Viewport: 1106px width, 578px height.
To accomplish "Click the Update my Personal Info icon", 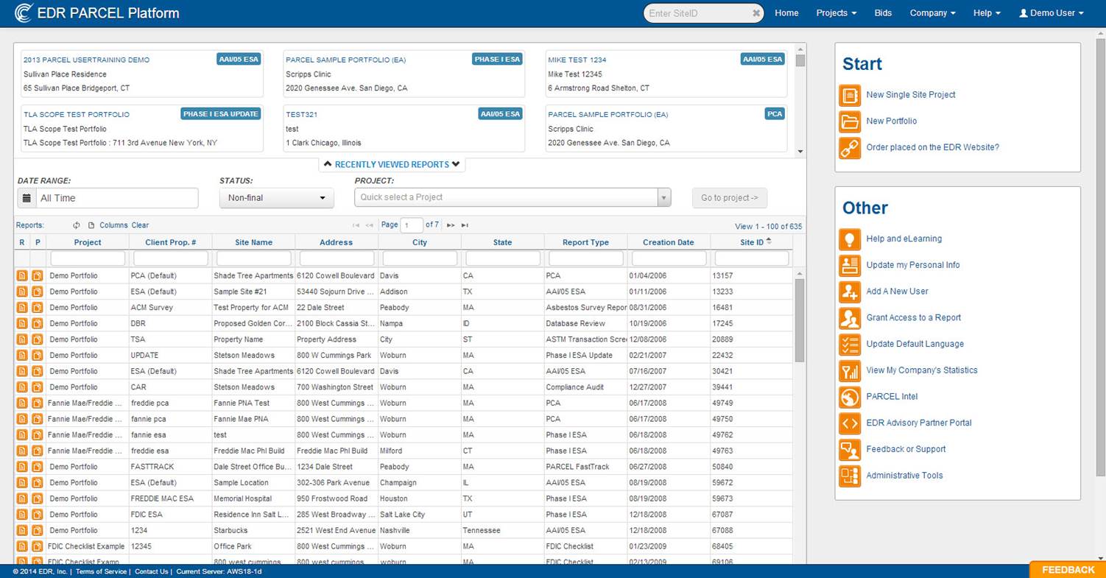I will click(x=850, y=266).
